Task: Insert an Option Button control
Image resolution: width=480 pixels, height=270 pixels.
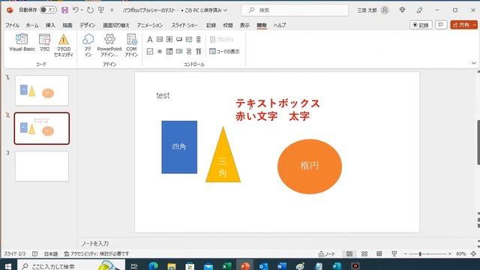Action: click(160, 52)
